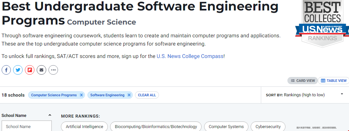The image size is (349, 131).
Task: Click the Computer Science subtitle heading
Action: [102, 22]
